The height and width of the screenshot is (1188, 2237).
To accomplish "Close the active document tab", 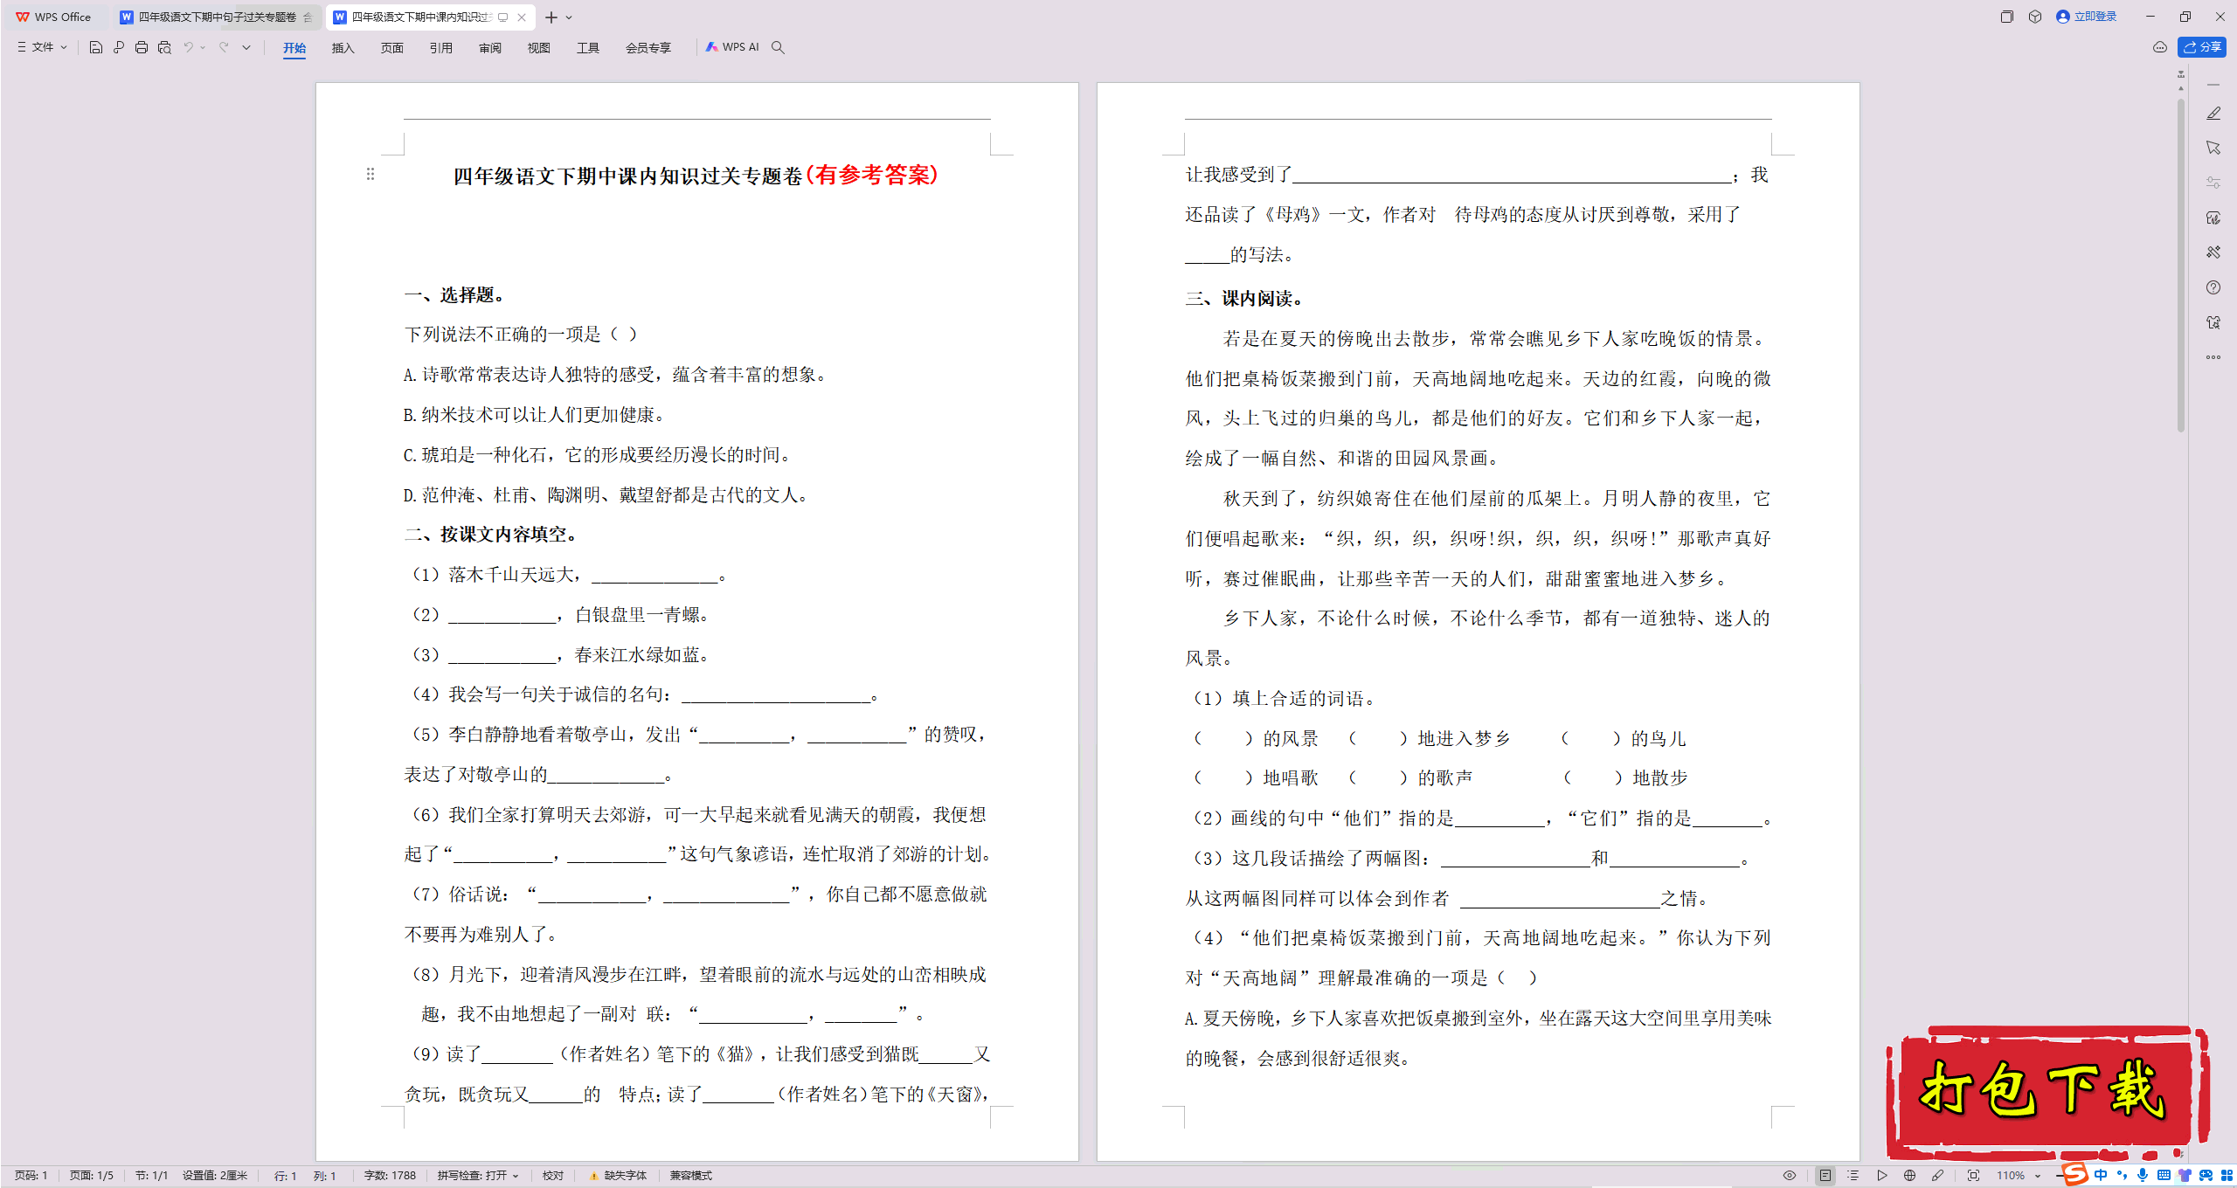I will click(x=522, y=17).
